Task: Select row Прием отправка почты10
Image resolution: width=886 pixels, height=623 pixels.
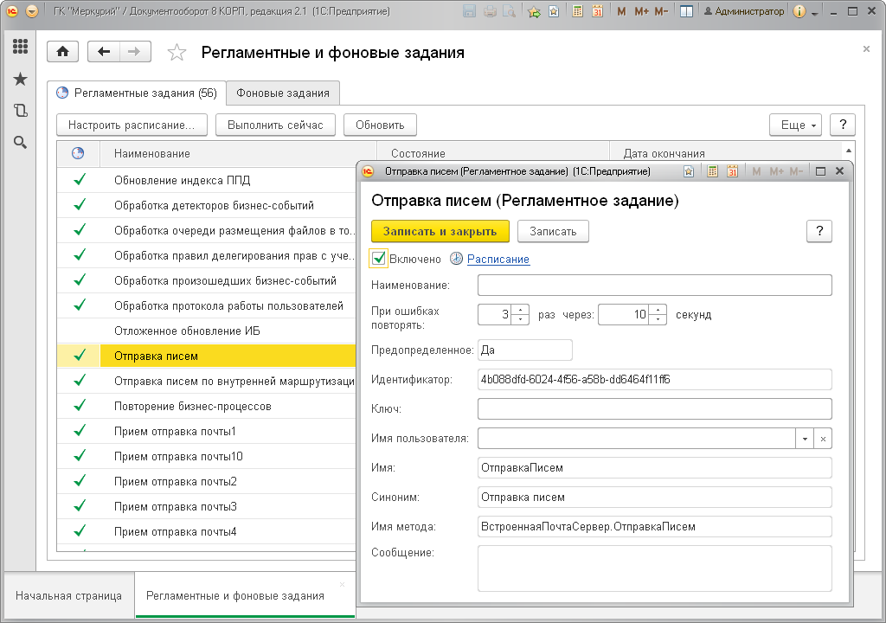Action: click(206, 456)
